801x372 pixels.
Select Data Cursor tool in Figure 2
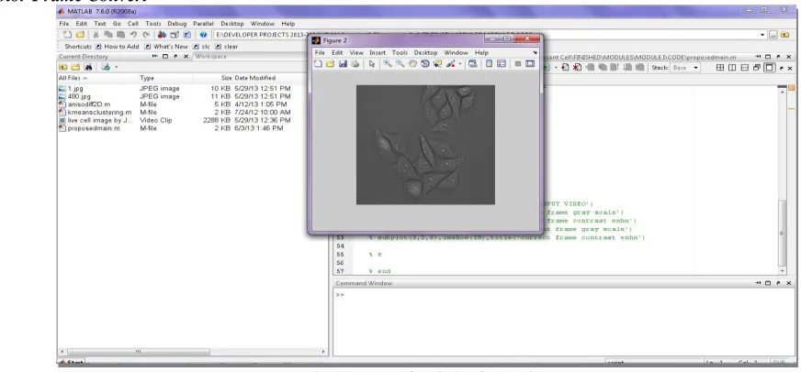click(x=437, y=64)
